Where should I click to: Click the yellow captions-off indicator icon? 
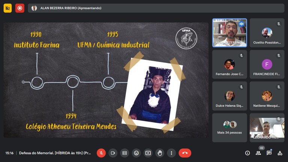[x=7, y=8]
